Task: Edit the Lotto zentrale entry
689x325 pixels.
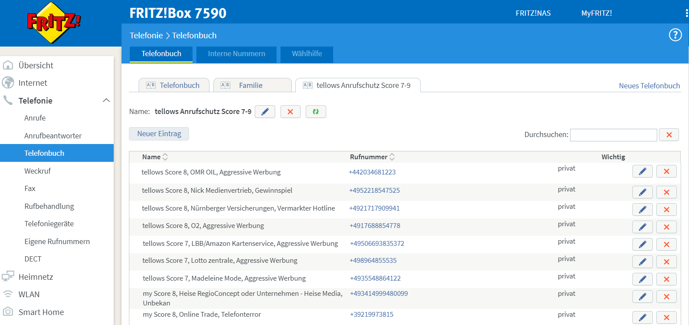Action: [642, 262]
